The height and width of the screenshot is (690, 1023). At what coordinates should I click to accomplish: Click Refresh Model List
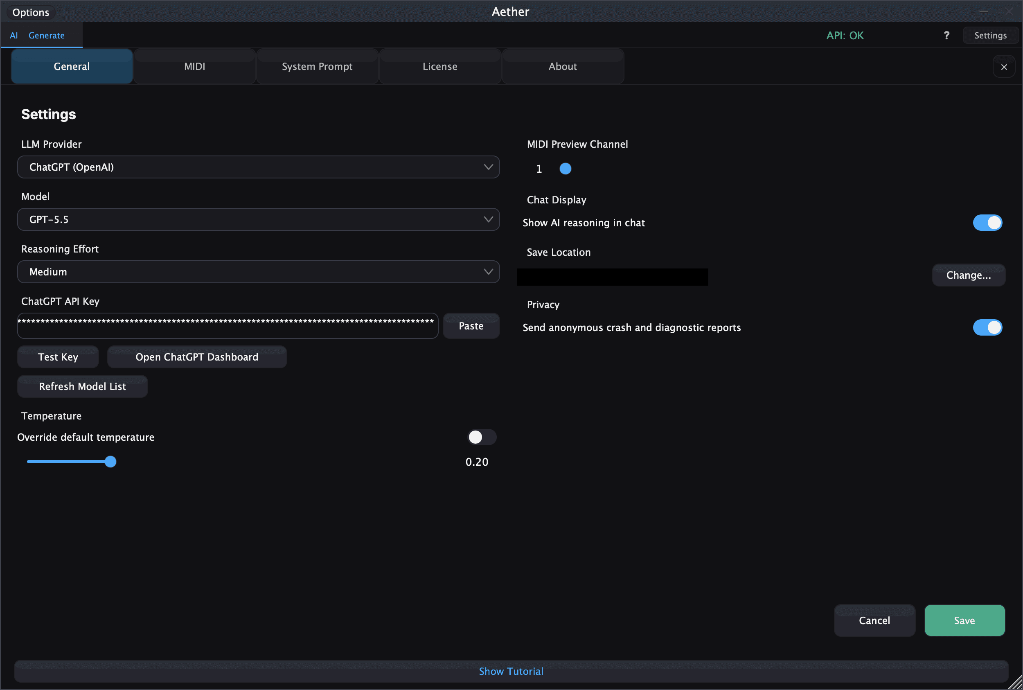pos(83,386)
